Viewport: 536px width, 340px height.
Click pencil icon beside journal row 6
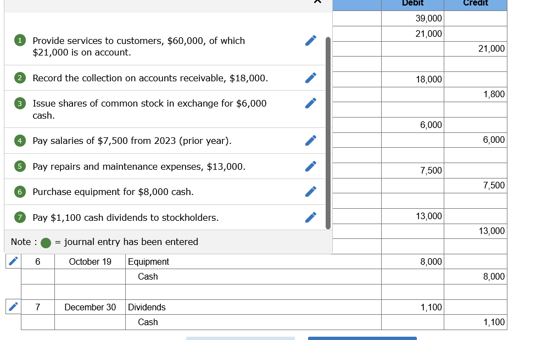pos(13,261)
